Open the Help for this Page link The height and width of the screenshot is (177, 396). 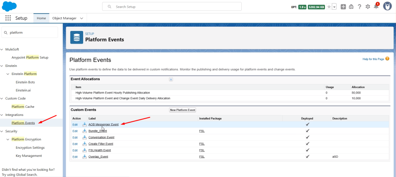click(x=373, y=59)
